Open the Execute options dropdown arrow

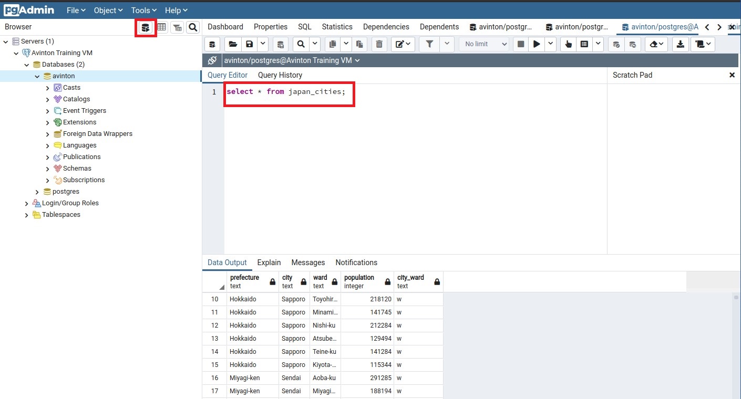tap(550, 44)
